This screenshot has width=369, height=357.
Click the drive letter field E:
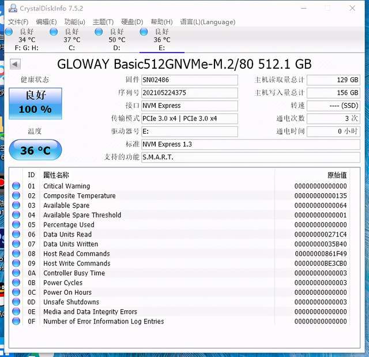coord(190,131)
